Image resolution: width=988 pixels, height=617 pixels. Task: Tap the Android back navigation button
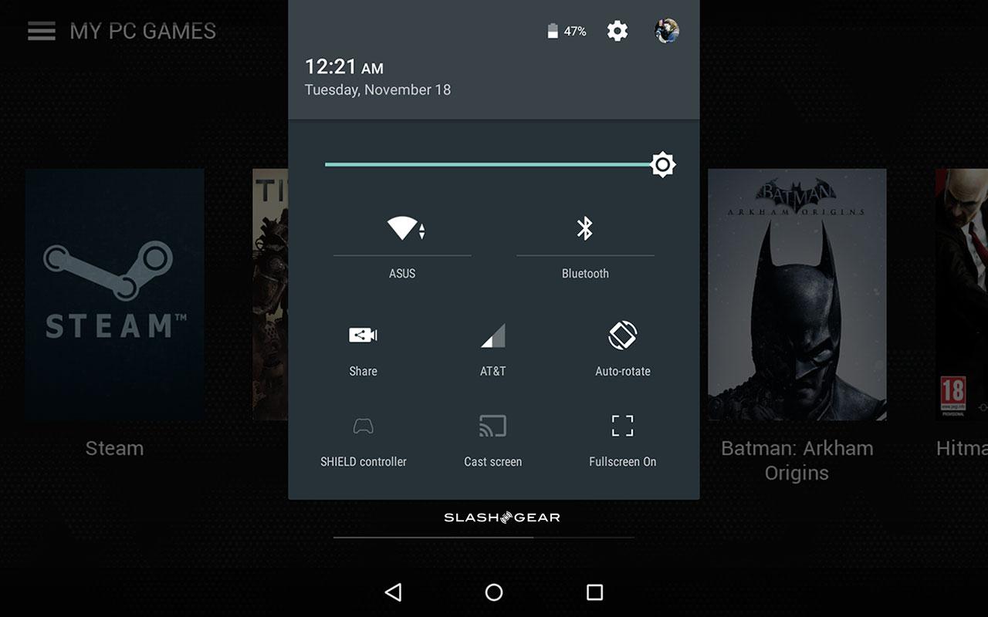pos(394,592)
